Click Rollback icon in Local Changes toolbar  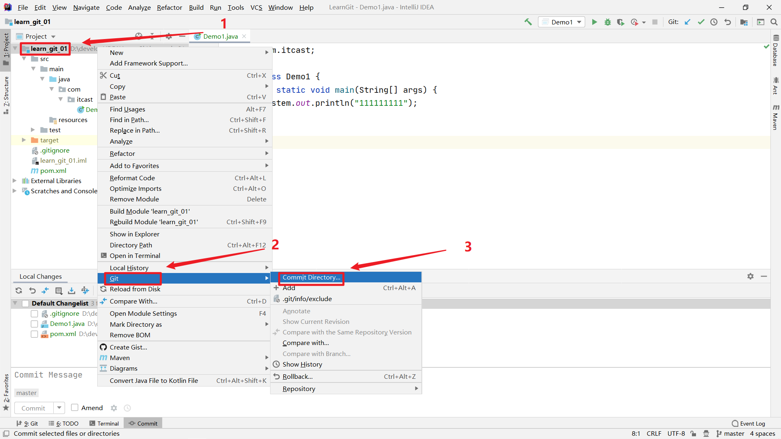tap(33, 290)
